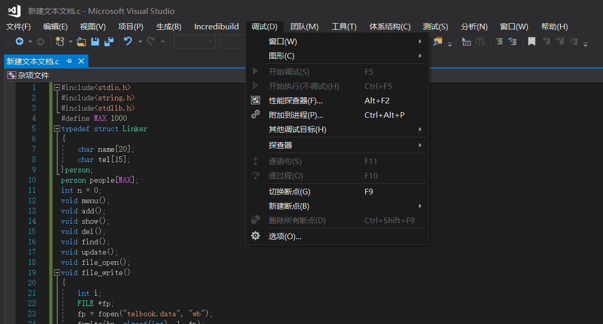Collapse the #include block at line 1
The image size is (603, 324).
[x=57, y=87]
